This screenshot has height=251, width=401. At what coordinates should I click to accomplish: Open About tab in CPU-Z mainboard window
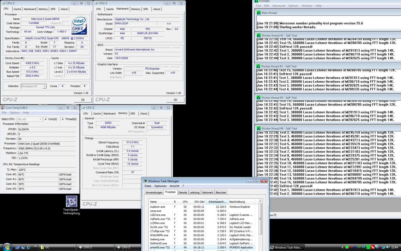click(x=157, y=9)
